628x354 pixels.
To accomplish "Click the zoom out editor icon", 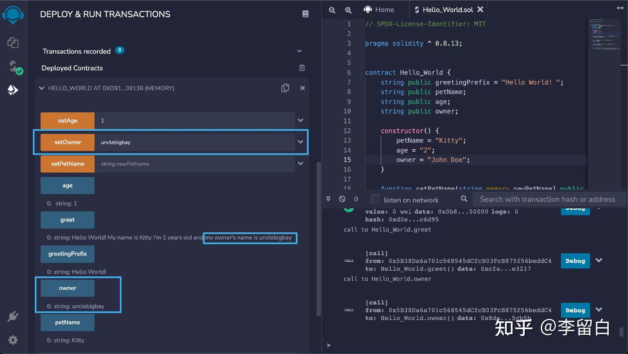I will [332, 10].
